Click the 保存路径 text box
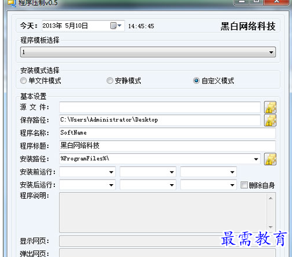292x257 pixels. click(160, 120)
